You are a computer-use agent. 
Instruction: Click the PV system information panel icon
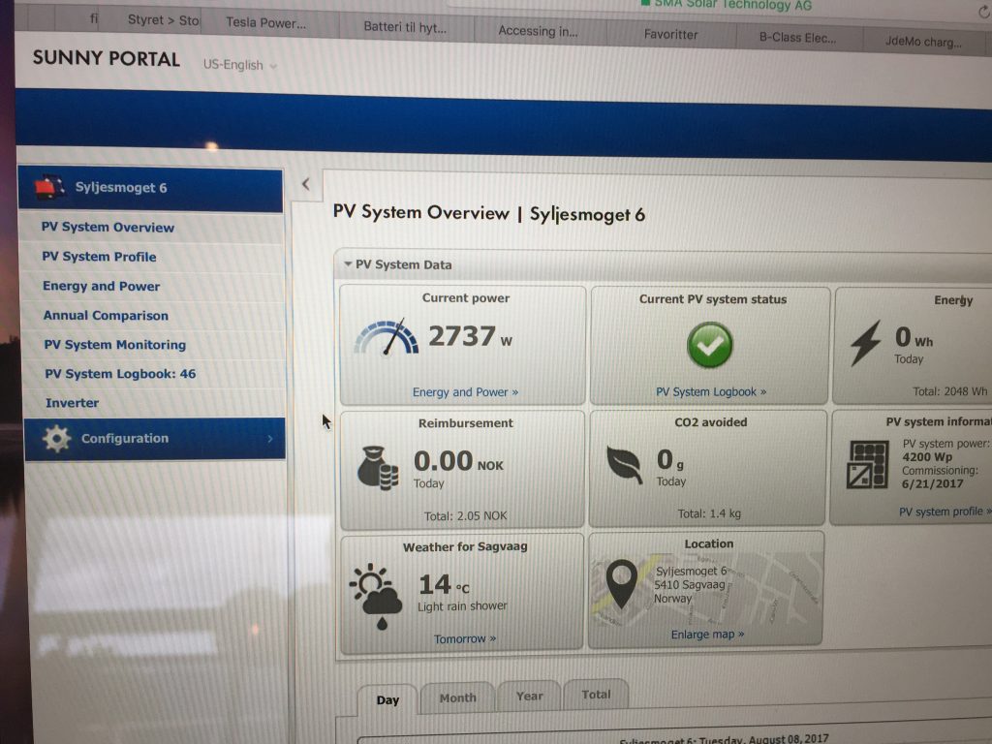point(867,465)
